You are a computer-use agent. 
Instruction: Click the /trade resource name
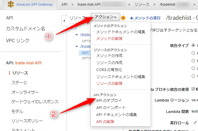85,47
